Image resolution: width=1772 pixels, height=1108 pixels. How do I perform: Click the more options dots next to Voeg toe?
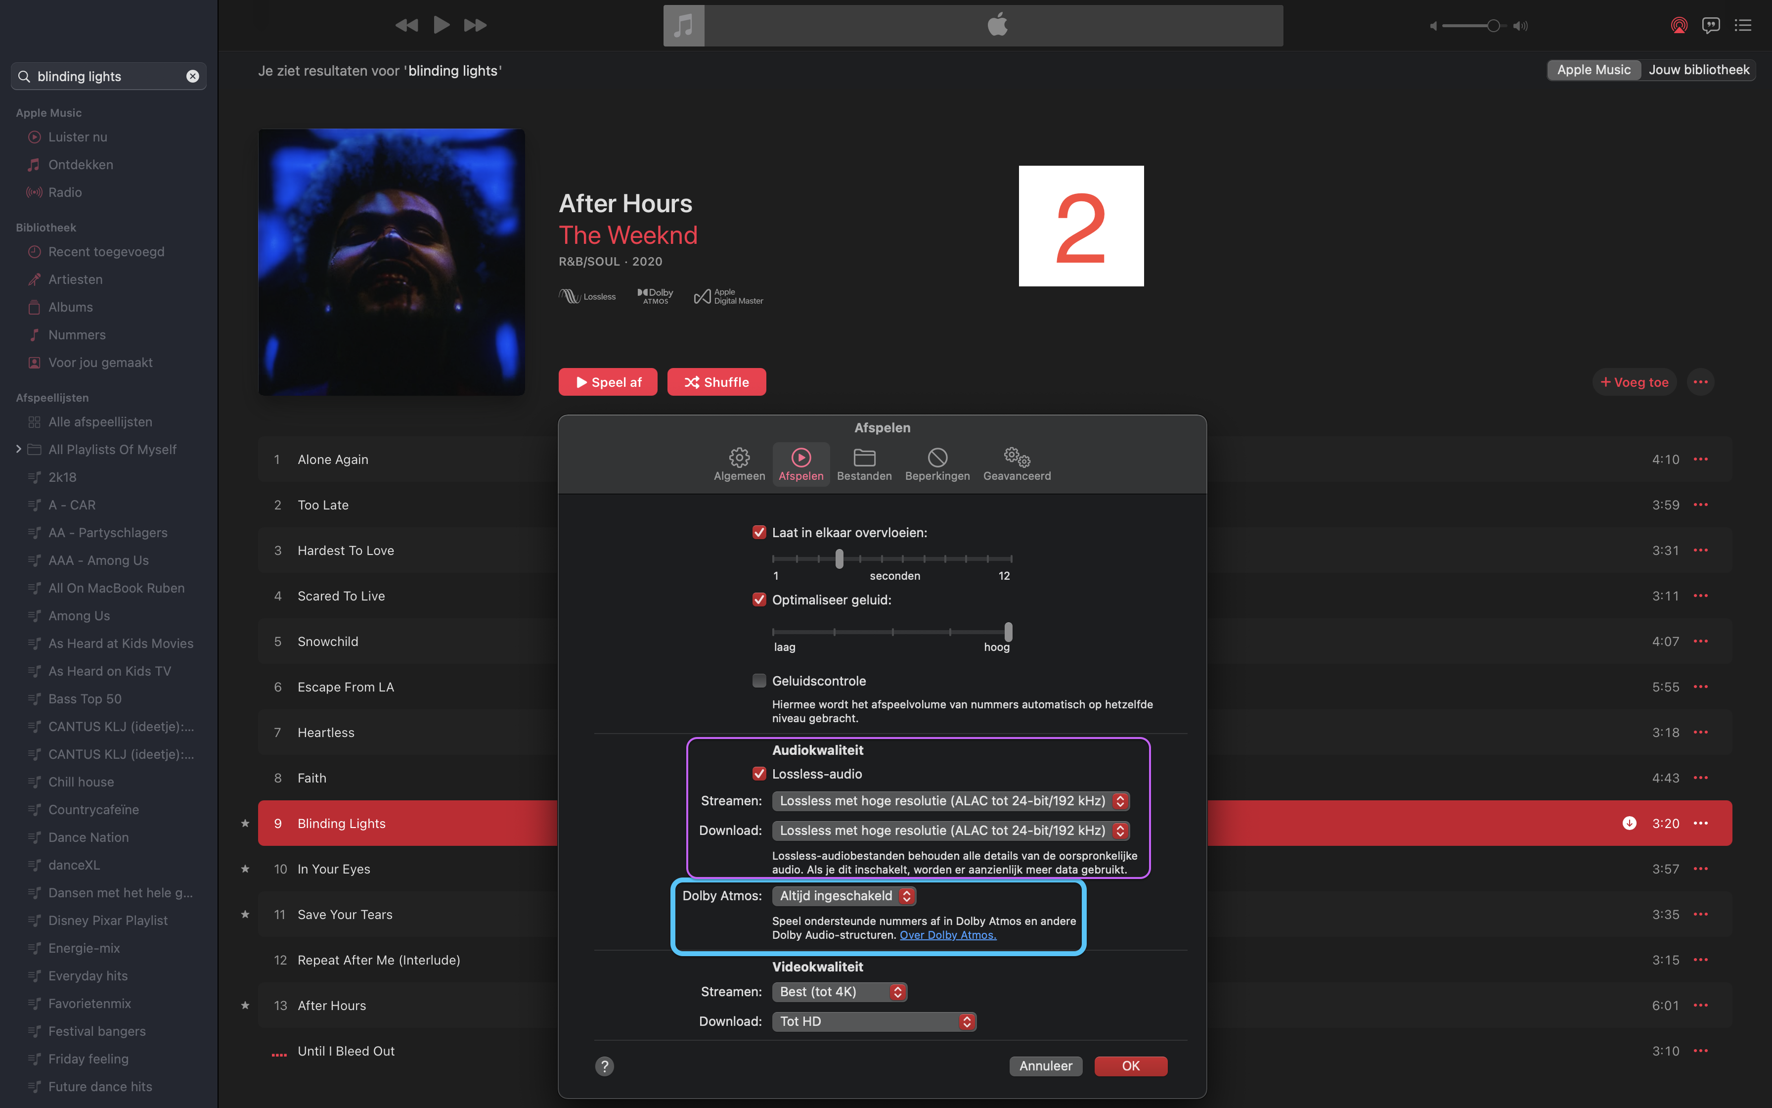pos(1700,382)
